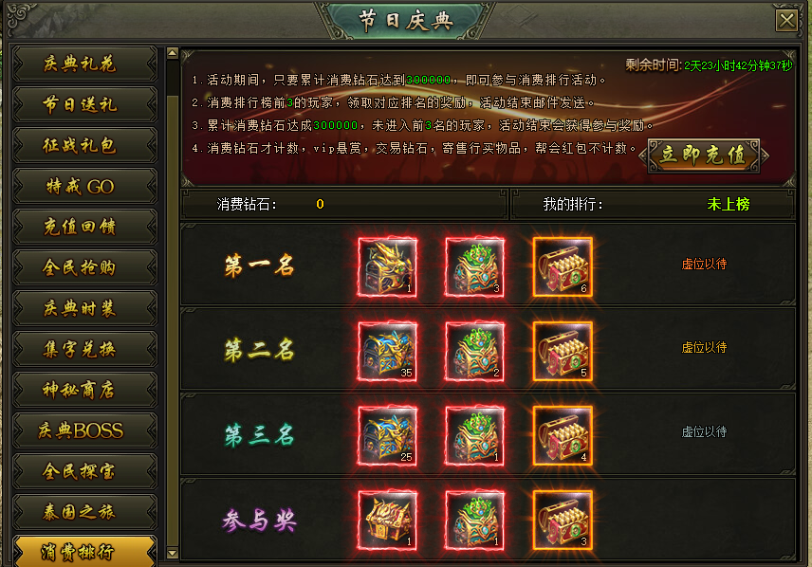This screenshot has width=812, height=567.
Task: Close the 节日庆典 window
Action: pos(786,21)
